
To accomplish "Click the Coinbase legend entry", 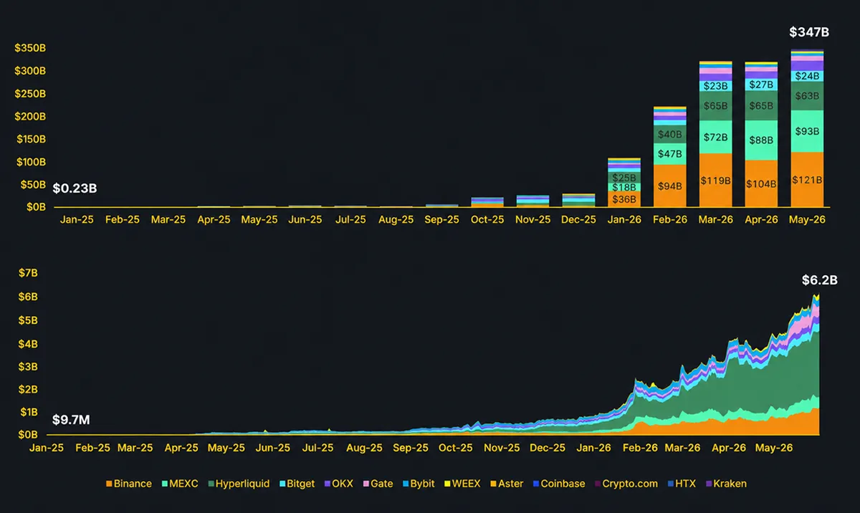I will pyautogui.click(x=558, y=484).
